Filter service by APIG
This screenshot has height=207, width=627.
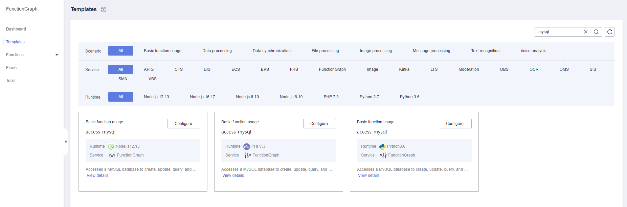click(149, 69)
